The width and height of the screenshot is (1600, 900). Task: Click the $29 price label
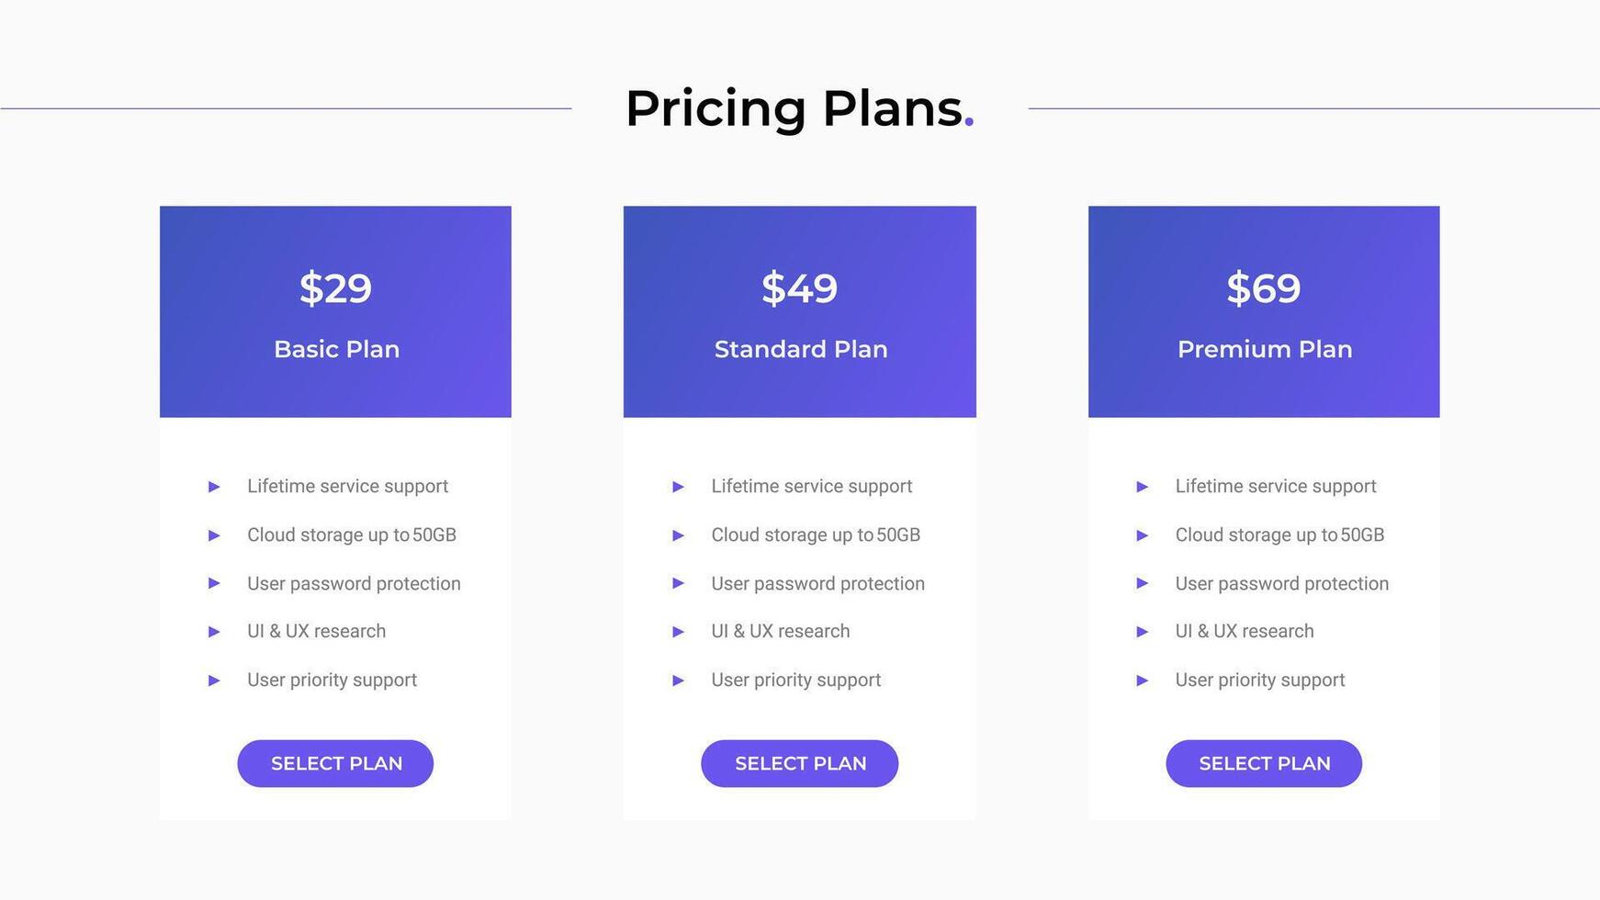click(334, 288)
